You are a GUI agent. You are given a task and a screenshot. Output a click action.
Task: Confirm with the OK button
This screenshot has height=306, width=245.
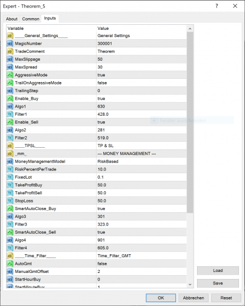click(x=161, y=298)
